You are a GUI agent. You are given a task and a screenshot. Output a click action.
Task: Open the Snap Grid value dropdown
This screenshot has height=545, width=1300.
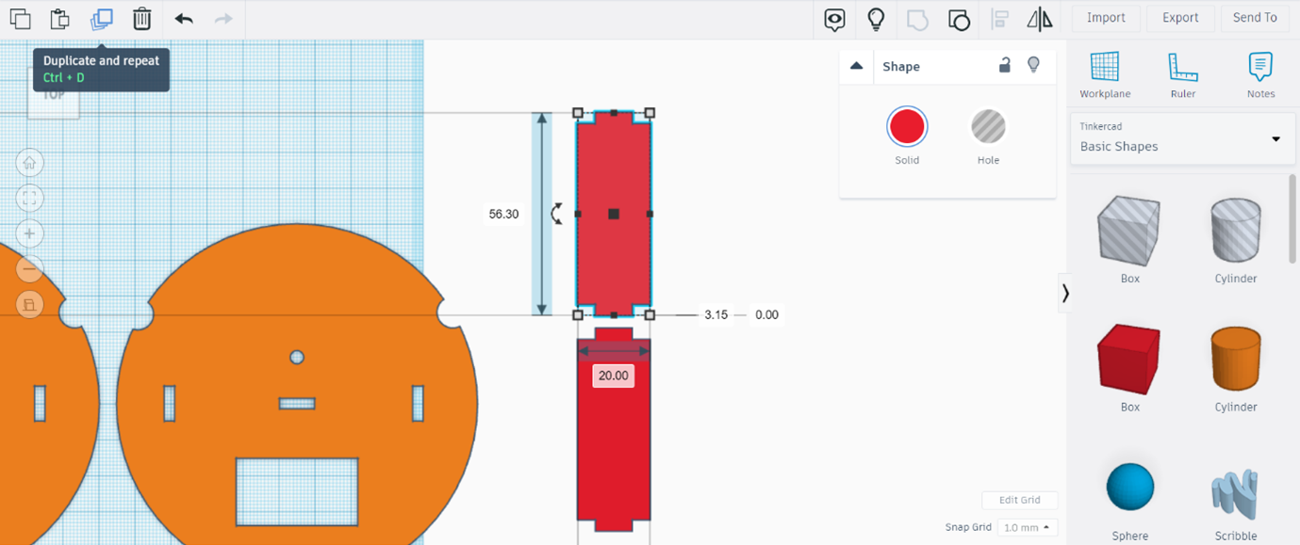pyautogui.click(x=1028, y=527)
